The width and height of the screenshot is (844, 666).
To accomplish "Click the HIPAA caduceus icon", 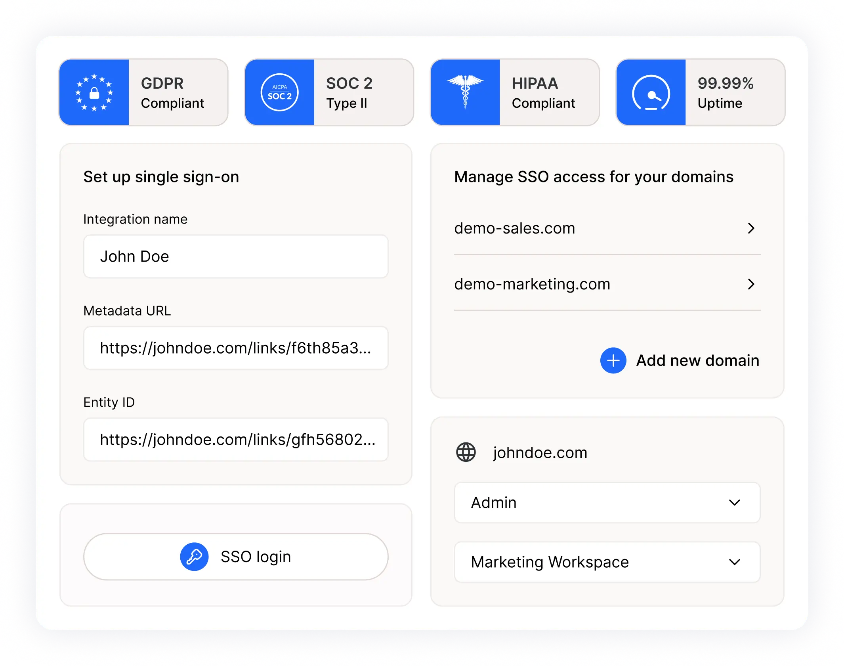I will [465, 92].
